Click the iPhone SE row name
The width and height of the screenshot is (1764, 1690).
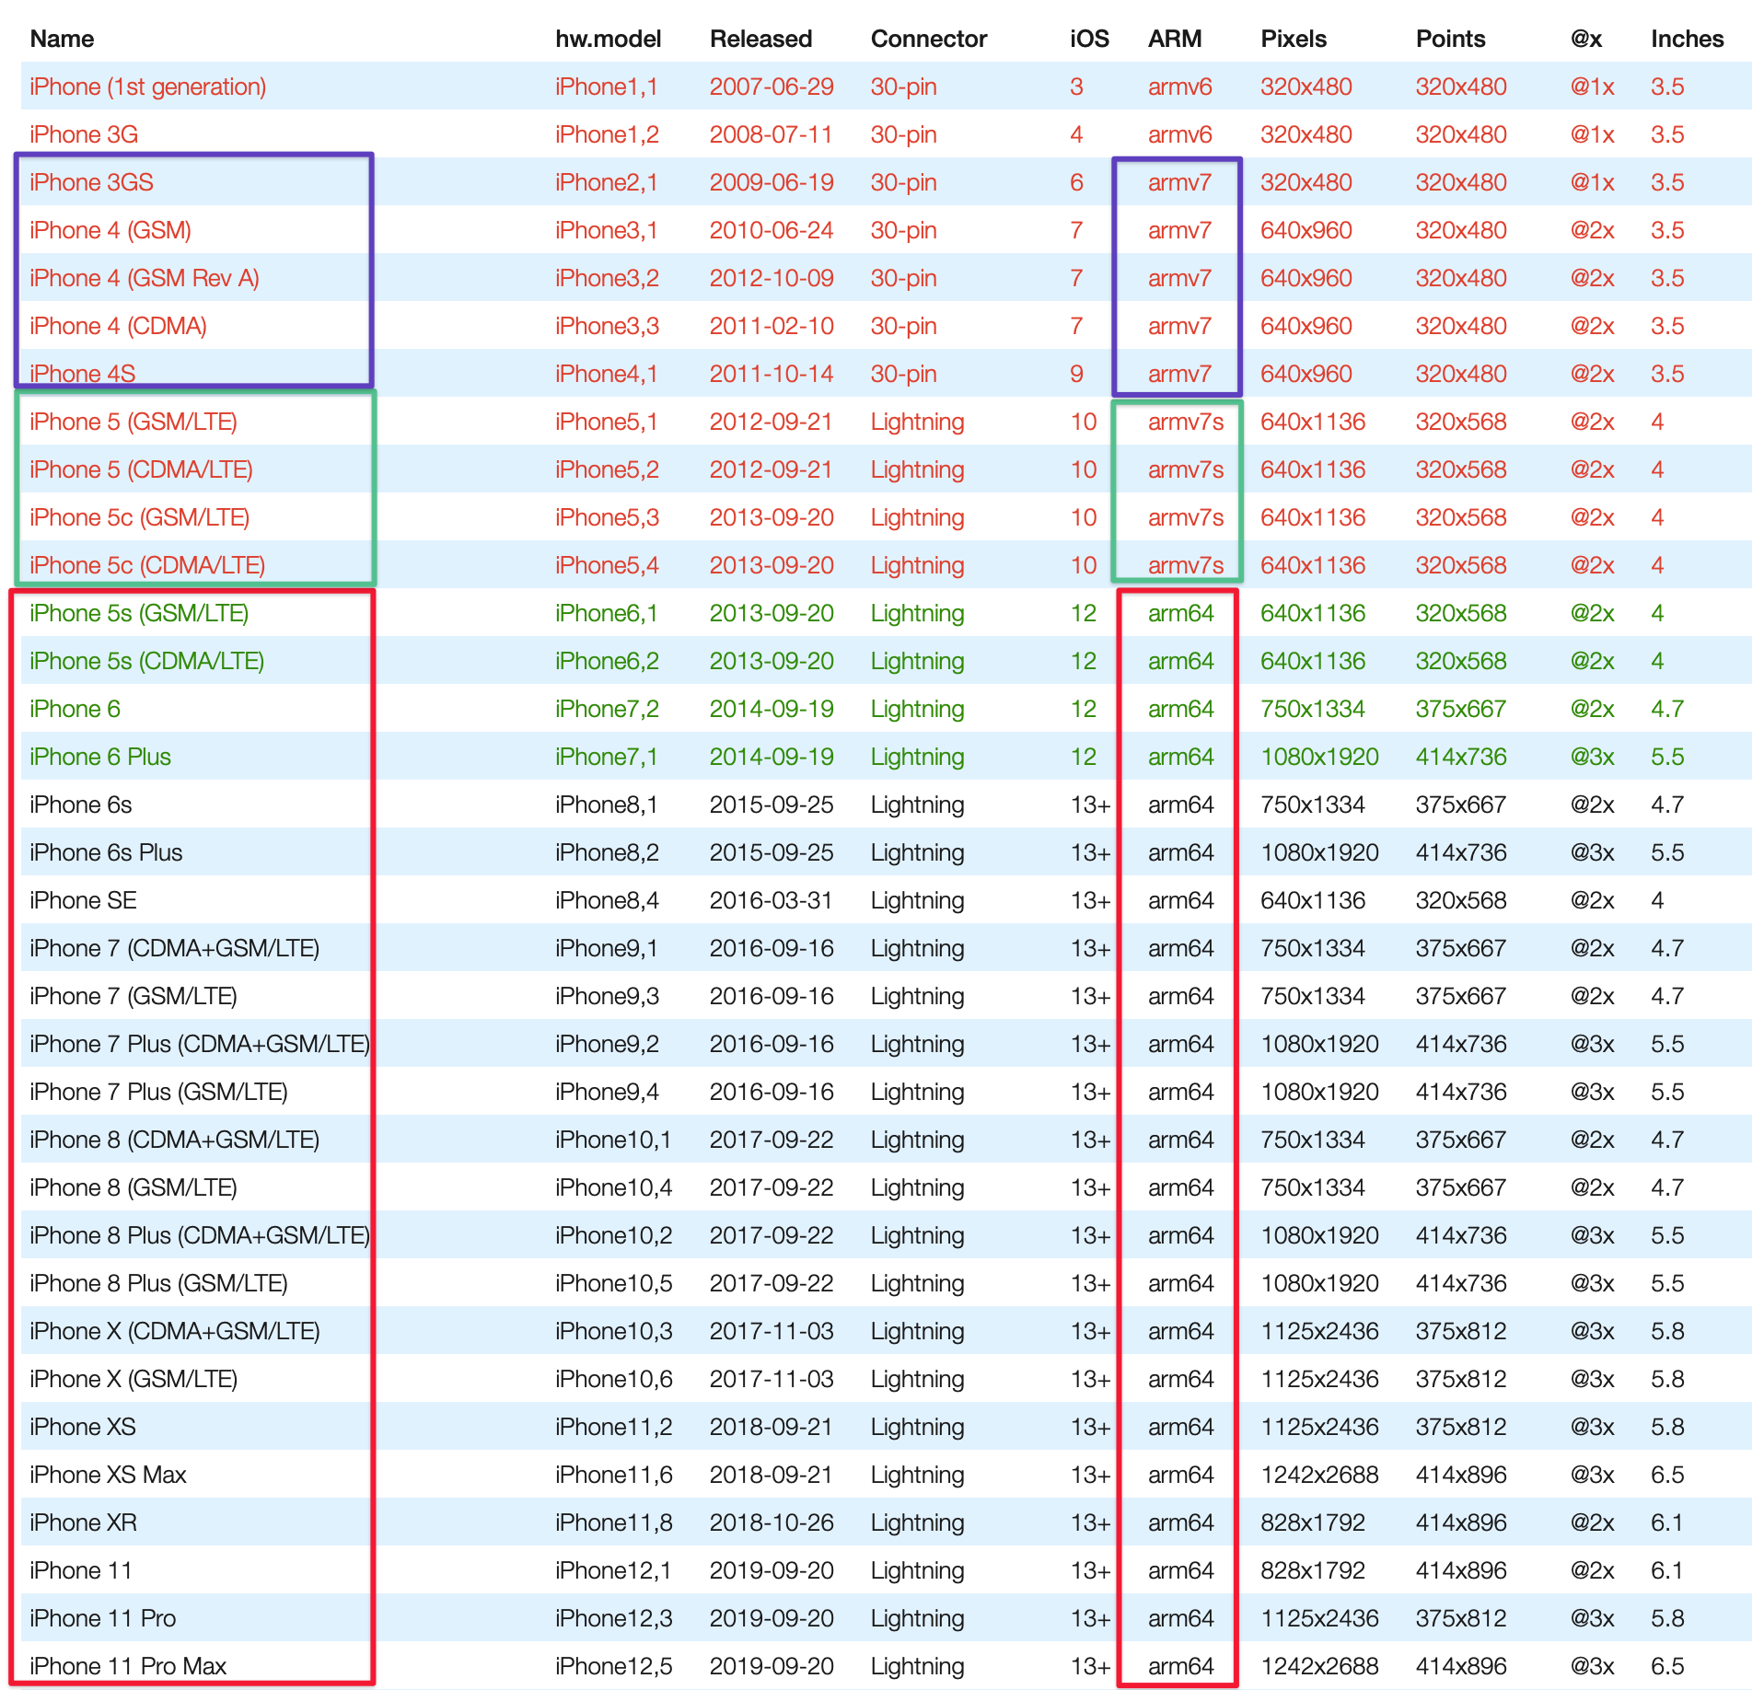pos(83,900)
